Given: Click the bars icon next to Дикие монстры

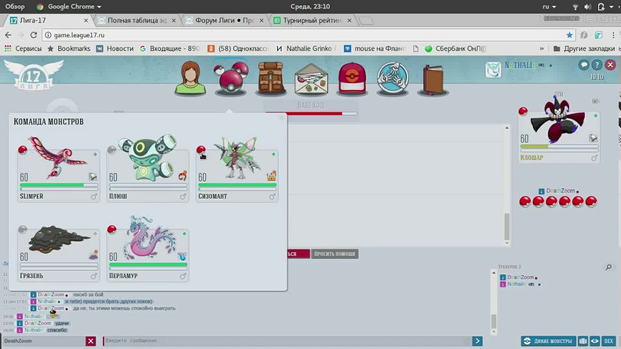Looking at the screenshot, I should click(x=583, y=341).
